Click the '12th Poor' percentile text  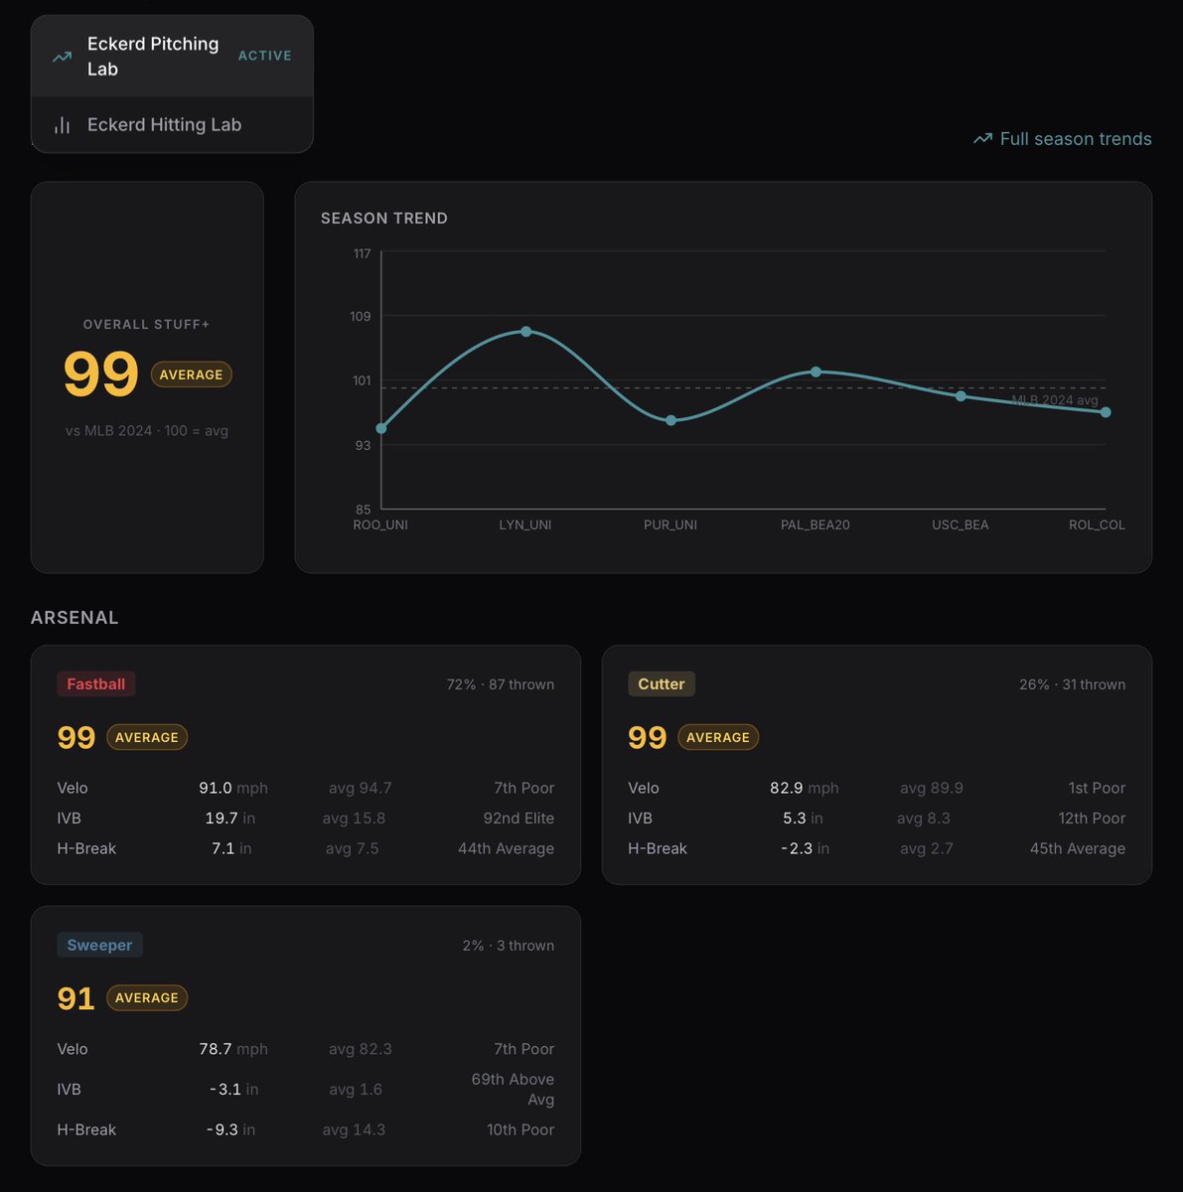[1092, 819]
